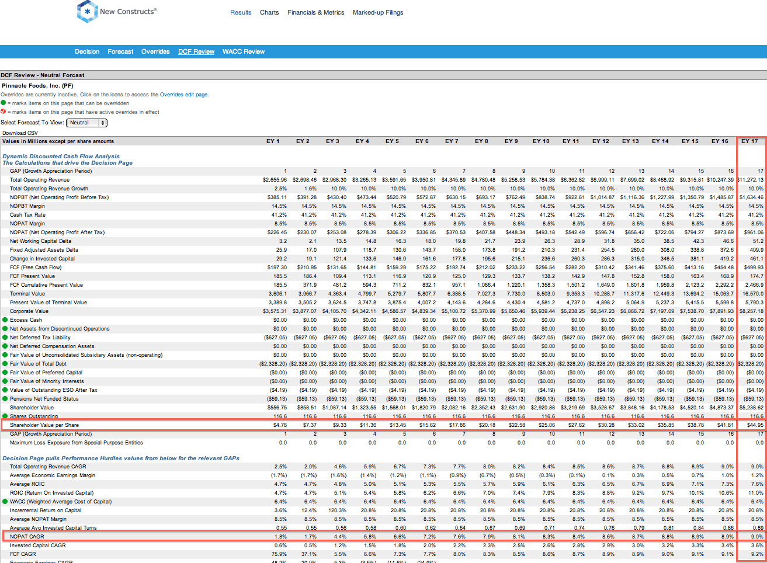Screen dimensions: 767x563
Task: Click the Total Operating Revenue CAGR row label
Action: pyautogui.click(x=48, y=467)
